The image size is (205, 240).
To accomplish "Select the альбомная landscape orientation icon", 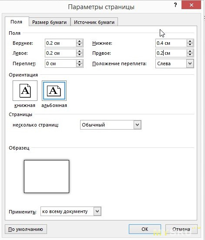I will (x=54, y=90).
